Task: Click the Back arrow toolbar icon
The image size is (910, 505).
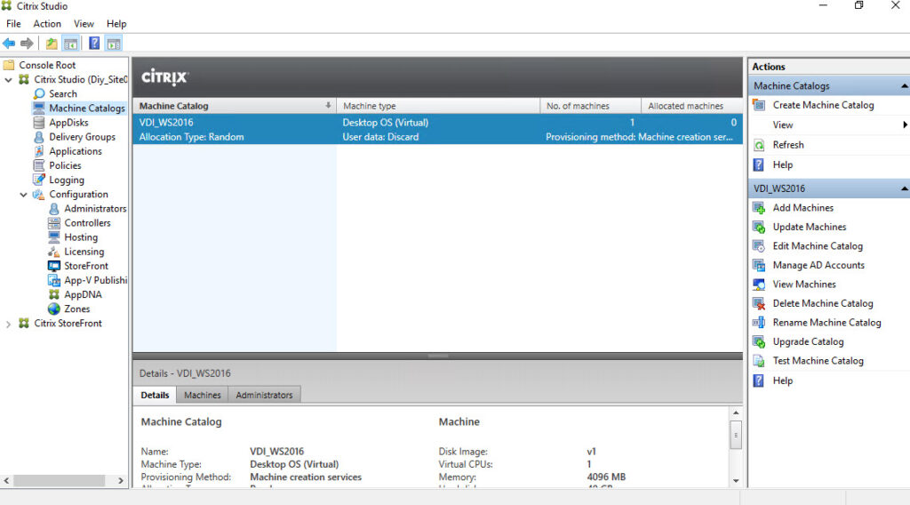Action: [x=9, y=44]
